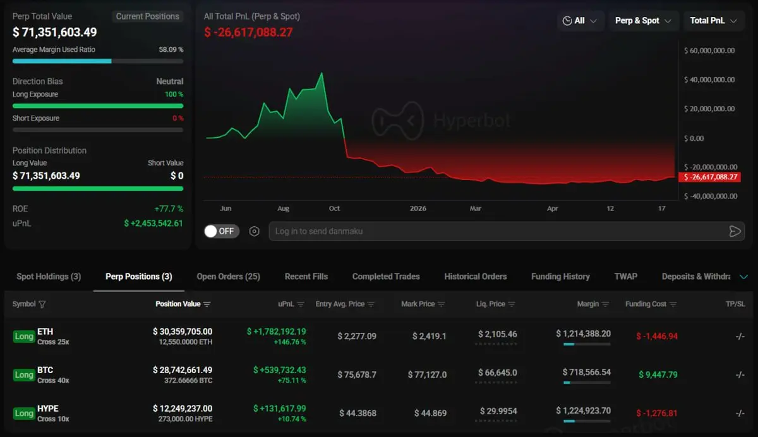Open danmaku settings gear icon
Viewport: 758px width, 437px height.
[255, 231]
